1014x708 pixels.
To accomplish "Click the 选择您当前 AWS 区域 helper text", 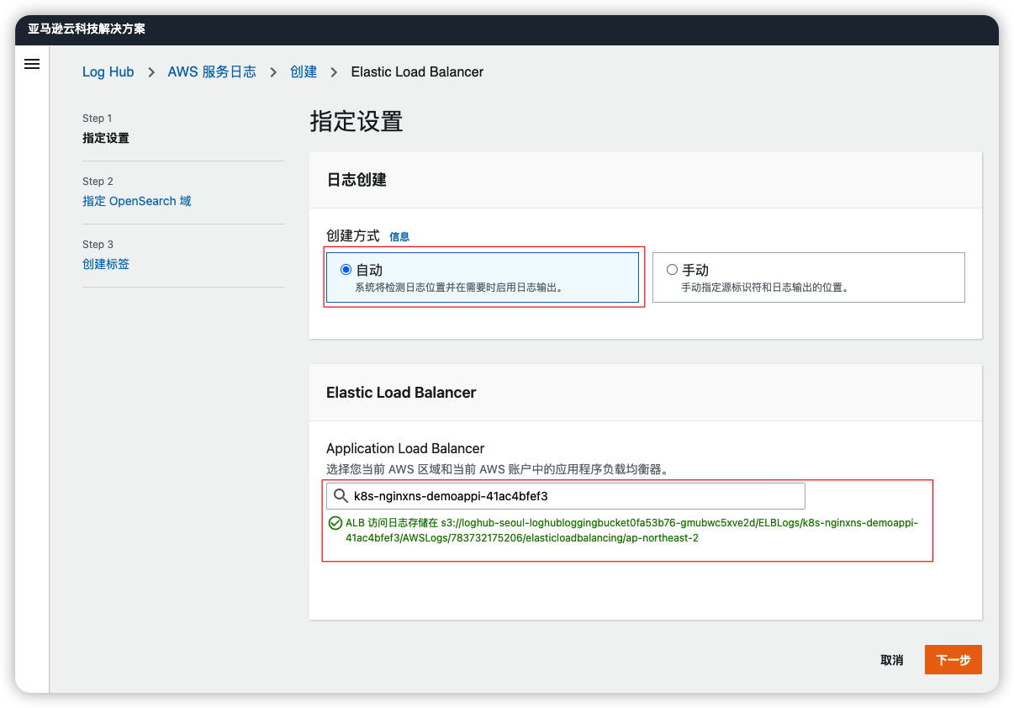I will [x=497, y=469].
